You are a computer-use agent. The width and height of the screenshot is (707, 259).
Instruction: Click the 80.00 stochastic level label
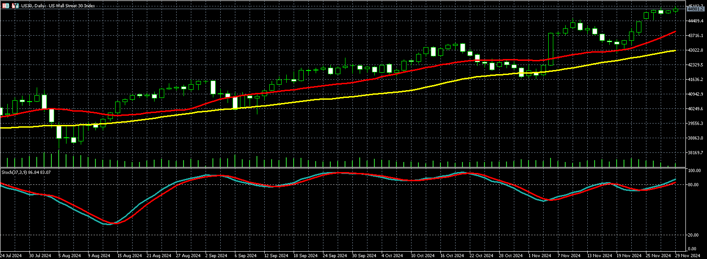point(694,185)
